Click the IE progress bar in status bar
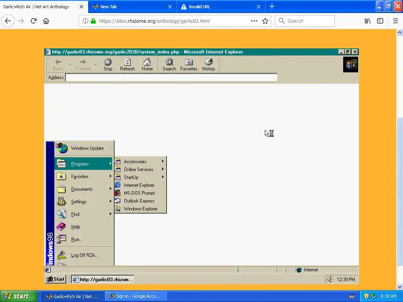 pos(256,270)
